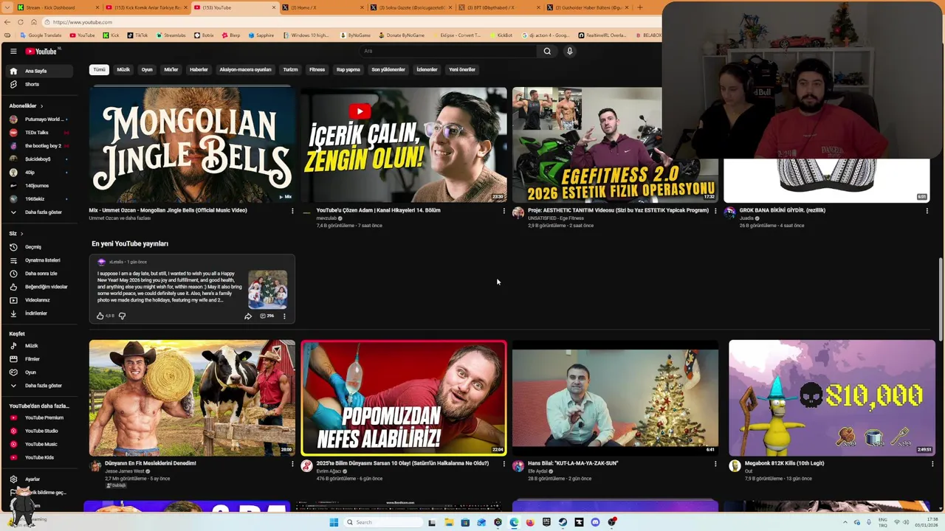Viewport: 945px width, 531px height.
Task: Open Müzik under Keşfet
Action: click(x=38, y=346)
